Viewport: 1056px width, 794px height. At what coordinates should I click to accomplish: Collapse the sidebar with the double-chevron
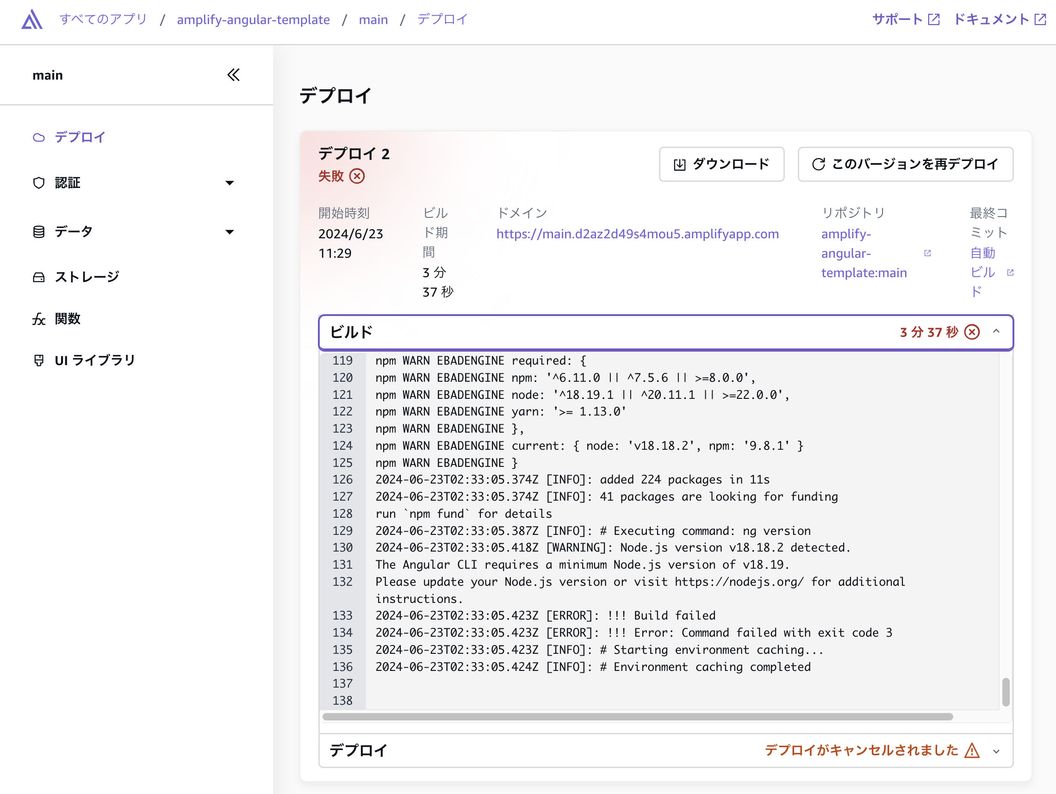pos(233,75)
